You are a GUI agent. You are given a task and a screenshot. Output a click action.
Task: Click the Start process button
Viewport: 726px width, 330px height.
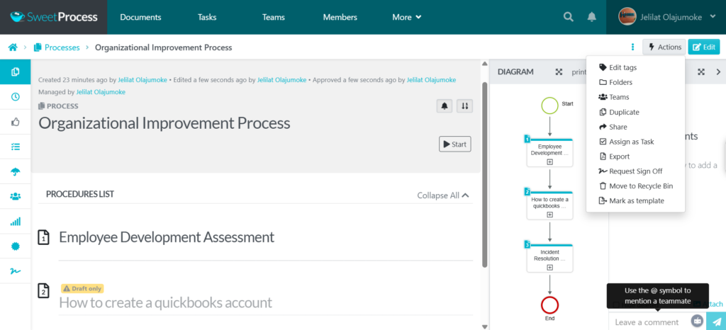tap(454, 144)
